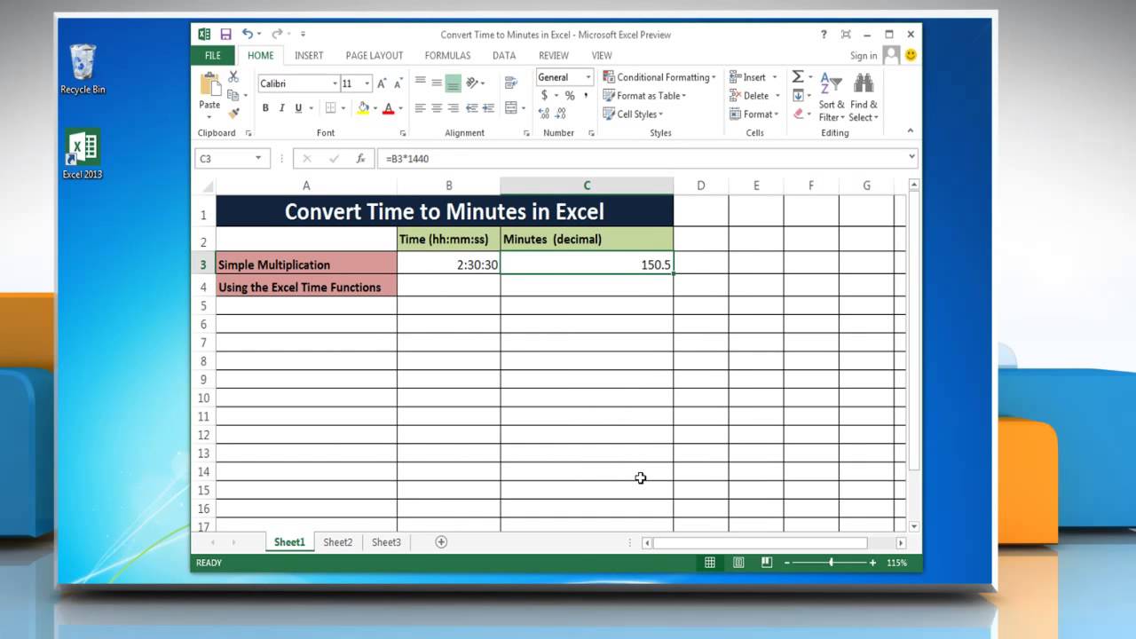Apply Accounting dollar number format
1136x639 pixels.
pos(544,96)
